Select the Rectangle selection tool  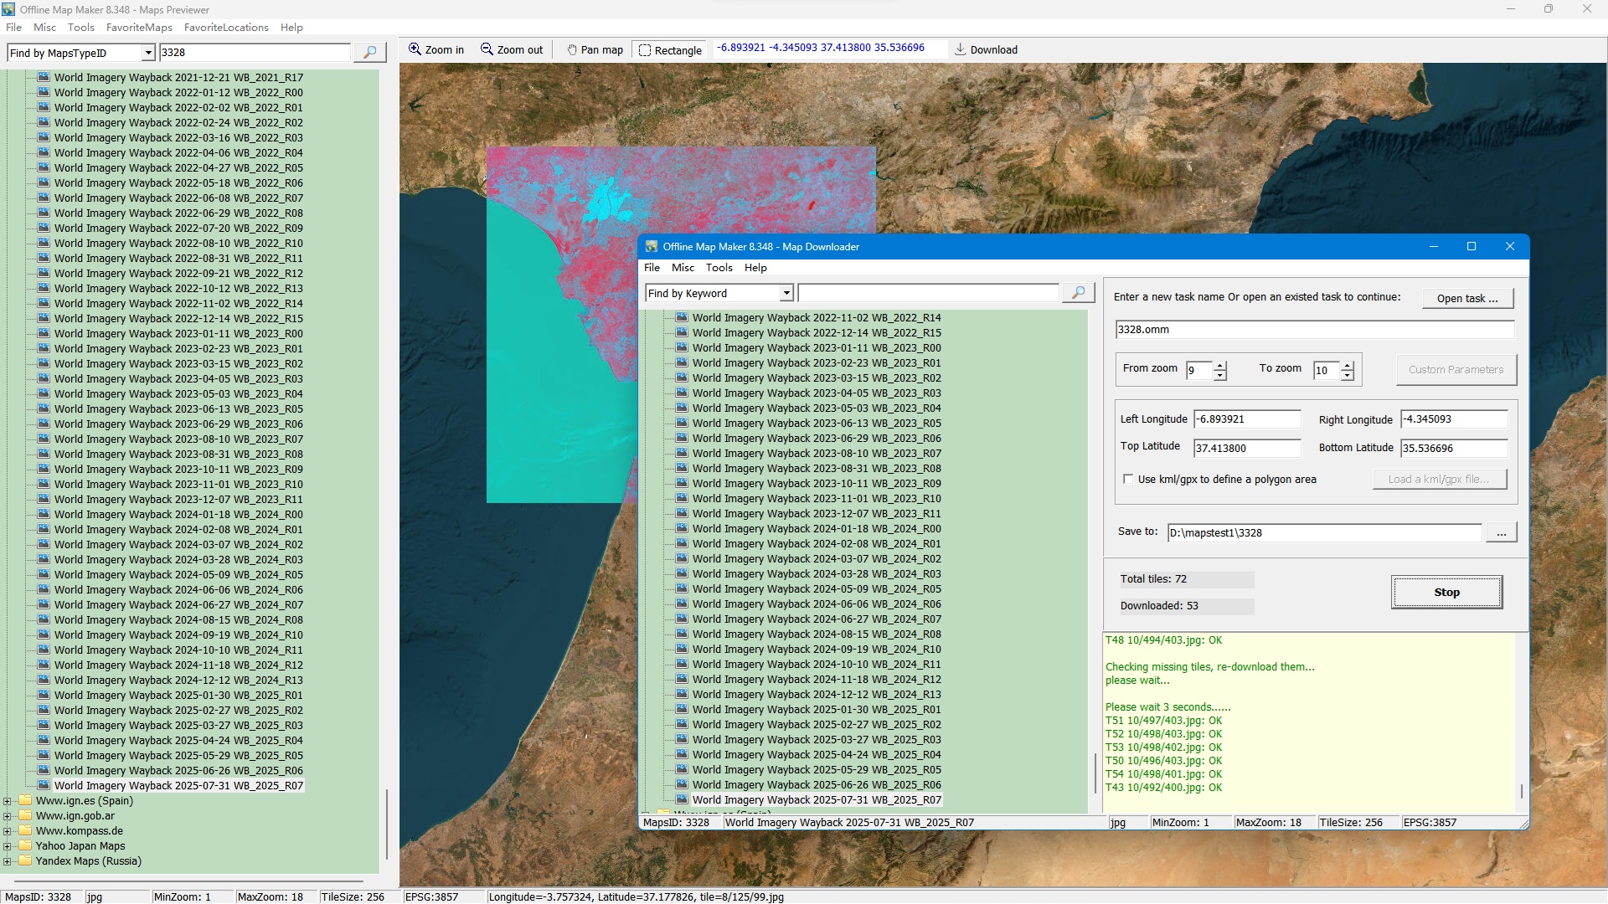point(645,50)
